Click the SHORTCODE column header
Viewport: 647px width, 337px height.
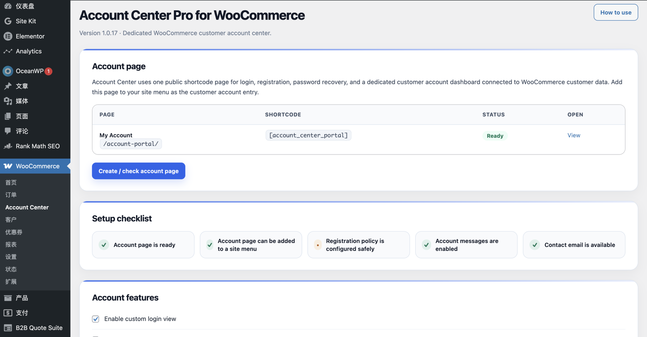(x=283, y=115)
